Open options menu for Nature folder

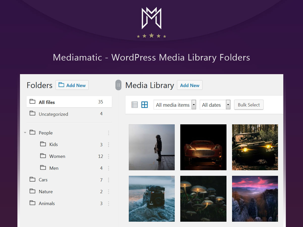pos(109,192)
